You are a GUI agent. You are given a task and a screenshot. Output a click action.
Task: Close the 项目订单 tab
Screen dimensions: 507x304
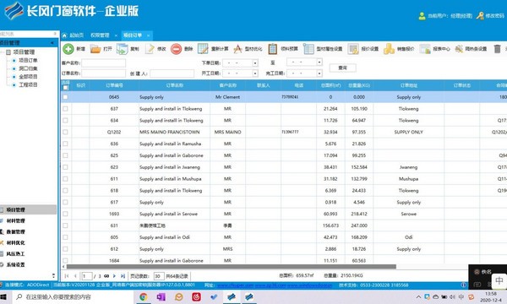(x=149, y=35)
